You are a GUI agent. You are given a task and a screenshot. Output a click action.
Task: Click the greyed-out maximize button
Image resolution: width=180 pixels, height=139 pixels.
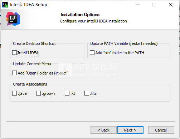154,5
